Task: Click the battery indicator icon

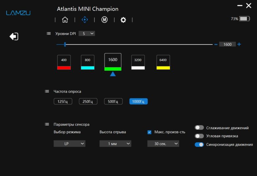Action: point(244,19)
